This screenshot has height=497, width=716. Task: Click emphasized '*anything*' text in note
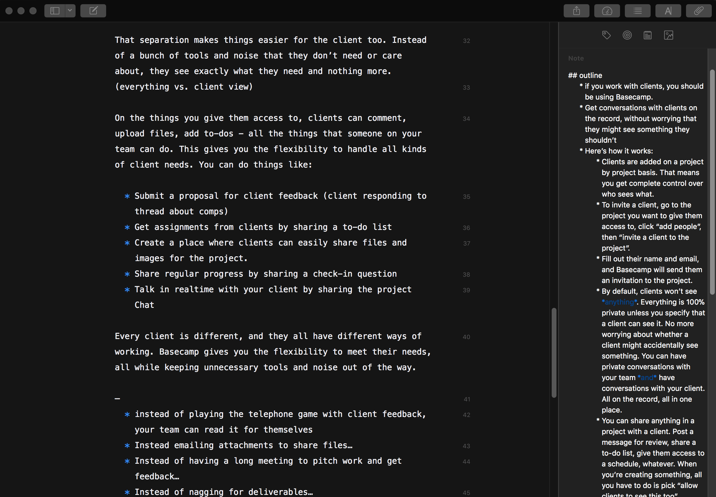pos(619,302)
